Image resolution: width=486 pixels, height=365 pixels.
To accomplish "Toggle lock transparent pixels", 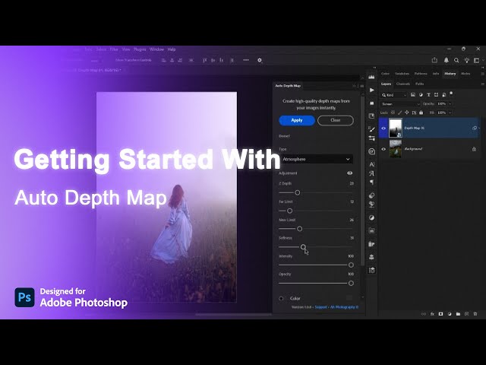I will pyautogui.click(x=393, y=113).
